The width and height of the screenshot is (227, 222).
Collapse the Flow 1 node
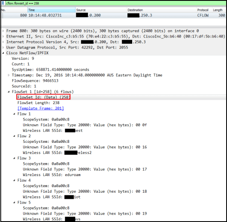[14, 114]
